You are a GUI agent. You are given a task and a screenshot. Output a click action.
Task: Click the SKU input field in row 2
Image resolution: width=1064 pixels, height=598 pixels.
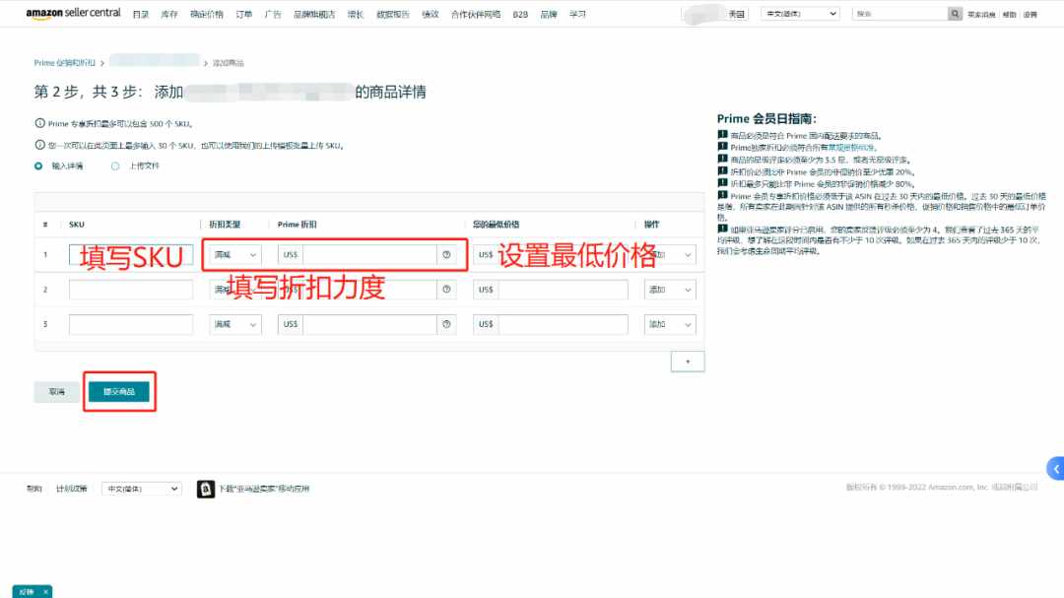(131, 290)
